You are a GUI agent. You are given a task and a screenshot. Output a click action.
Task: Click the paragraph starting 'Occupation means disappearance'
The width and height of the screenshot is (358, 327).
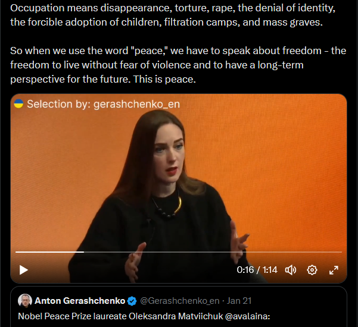pyautogui.click(x=173, y=15)
